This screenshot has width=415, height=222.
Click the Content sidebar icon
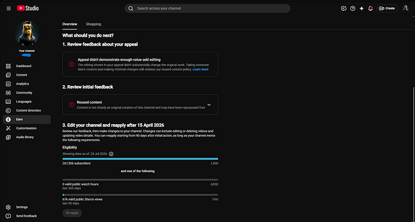[8, 75]
